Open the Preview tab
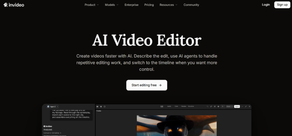292x136 pixels. [184, 106]
